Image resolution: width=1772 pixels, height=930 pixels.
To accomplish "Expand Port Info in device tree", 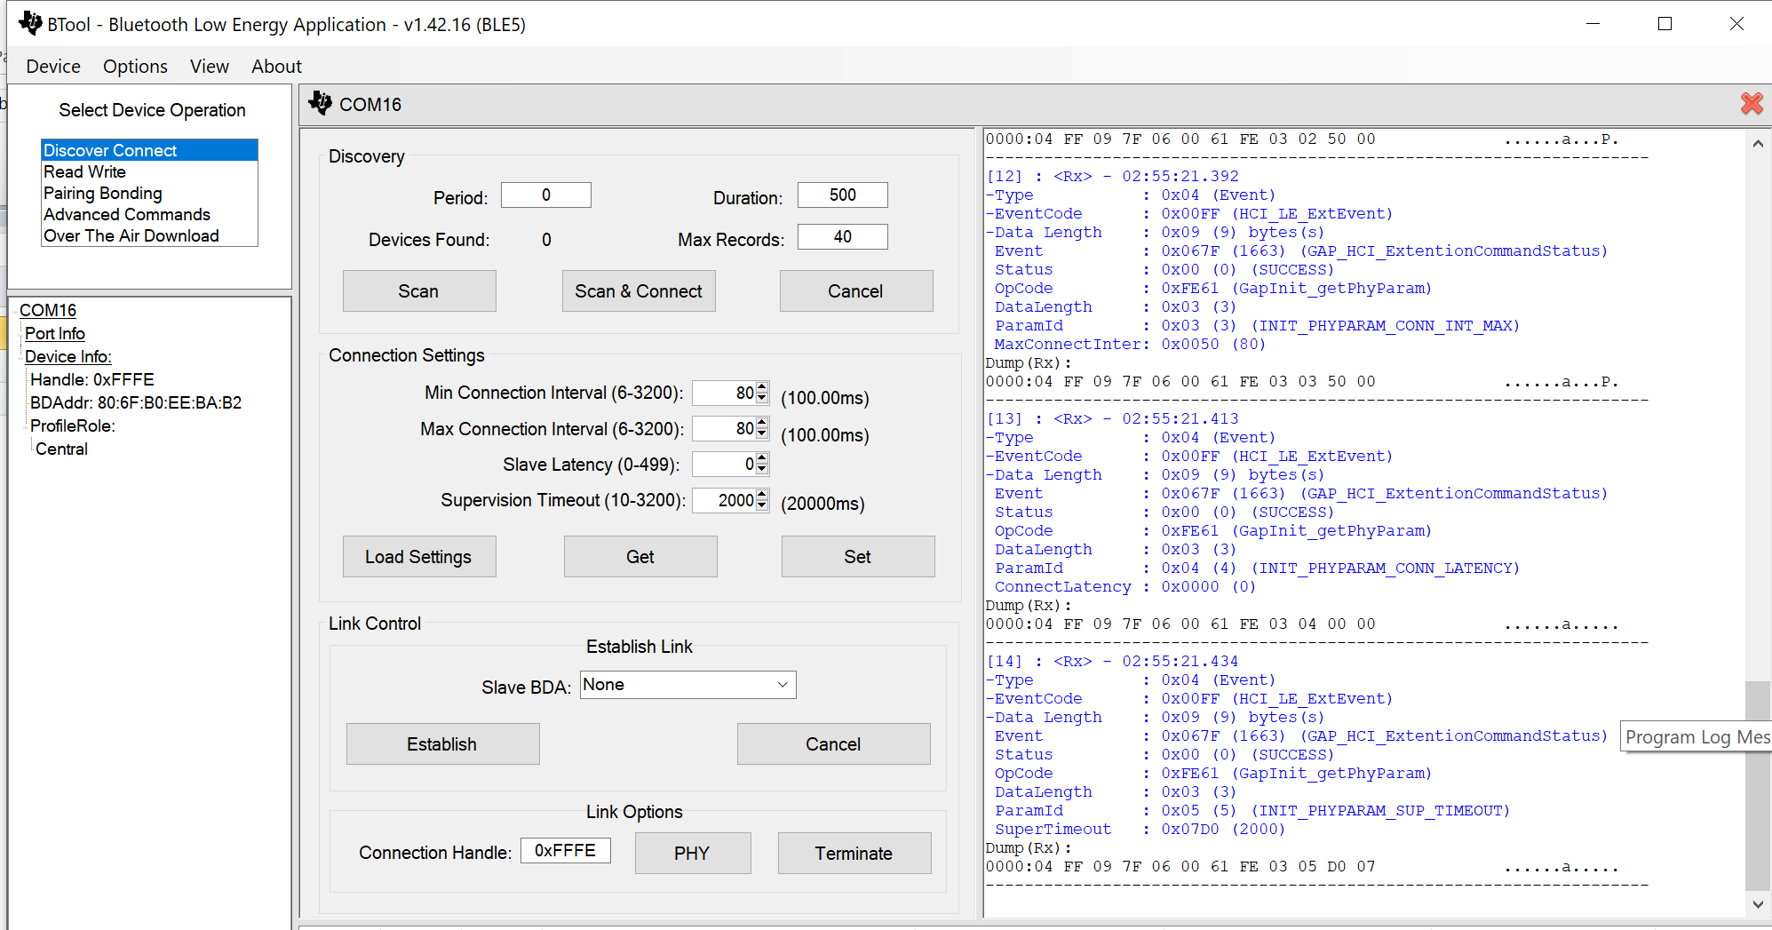I will tap(55, 334).
